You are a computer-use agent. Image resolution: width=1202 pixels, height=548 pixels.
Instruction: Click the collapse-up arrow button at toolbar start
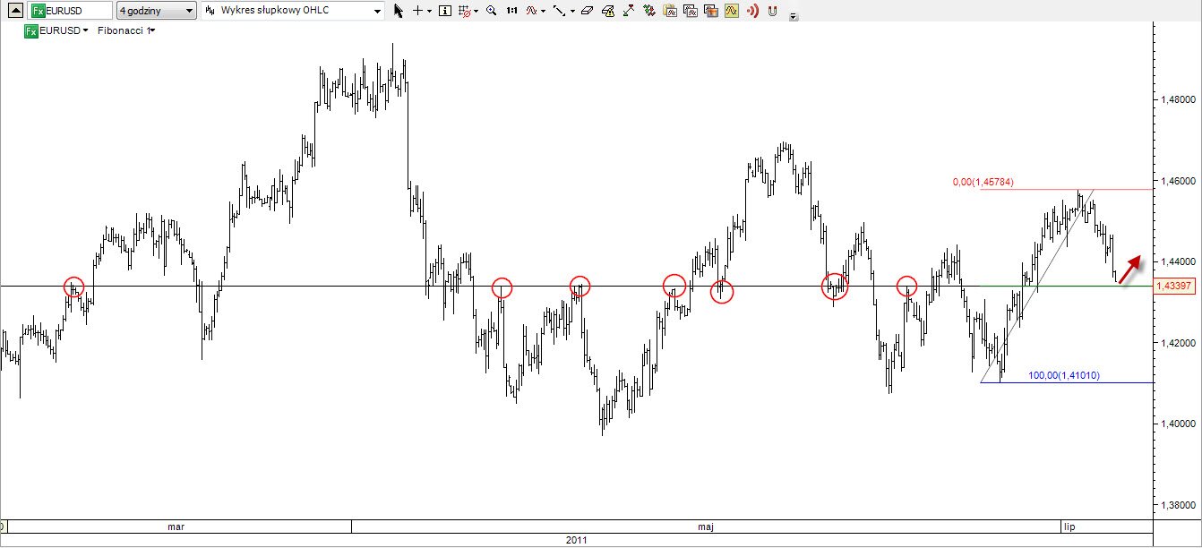[x=14, y=11]
